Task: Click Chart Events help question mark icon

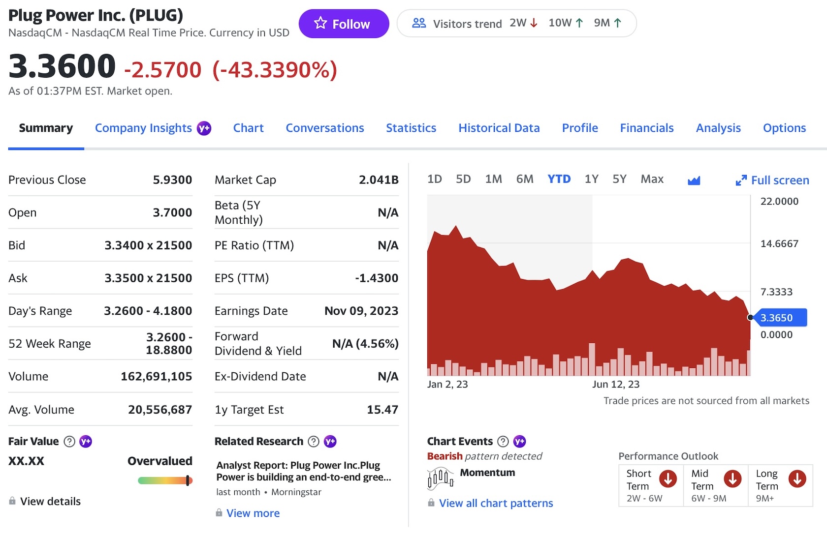Action: tap(503, 442)
